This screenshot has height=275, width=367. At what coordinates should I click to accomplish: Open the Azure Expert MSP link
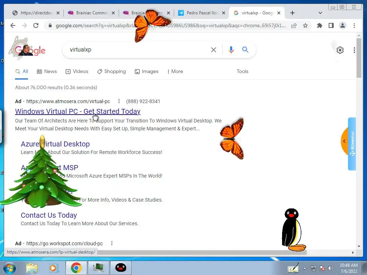[49, 168]
